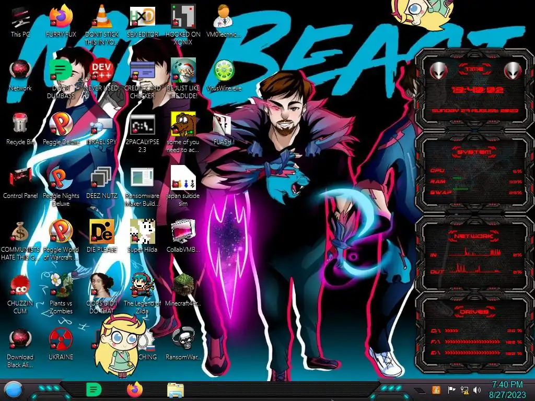Click the left alien head on the gadget
This screenshot has width=535, height=401.
[x=439, y=70]
